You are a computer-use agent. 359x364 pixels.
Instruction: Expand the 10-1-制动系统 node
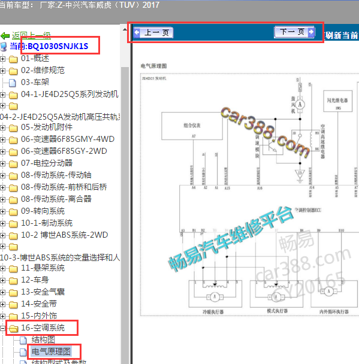coord(2,223)
